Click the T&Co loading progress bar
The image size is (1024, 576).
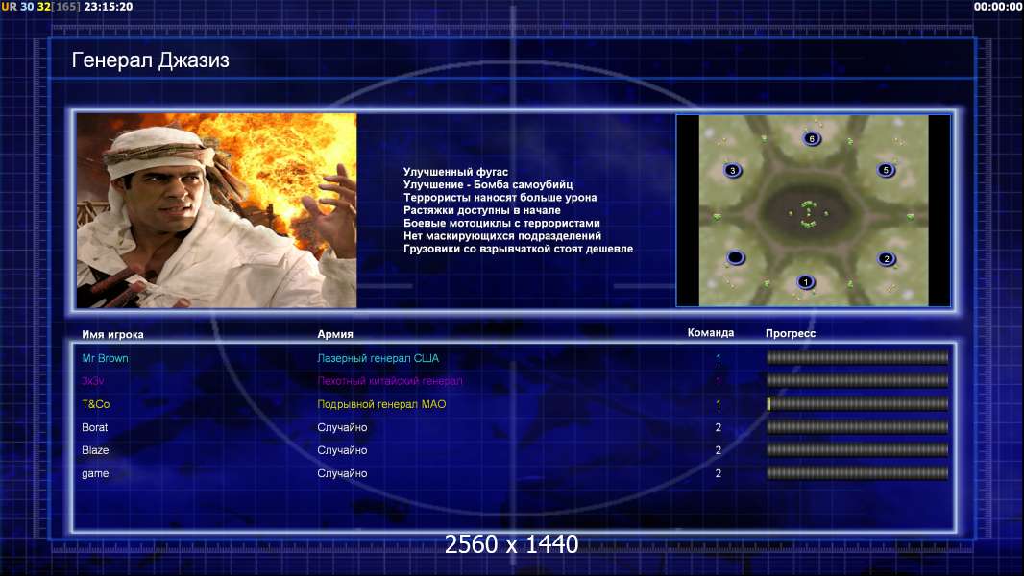pyautogui.click(x=858, y=404)
